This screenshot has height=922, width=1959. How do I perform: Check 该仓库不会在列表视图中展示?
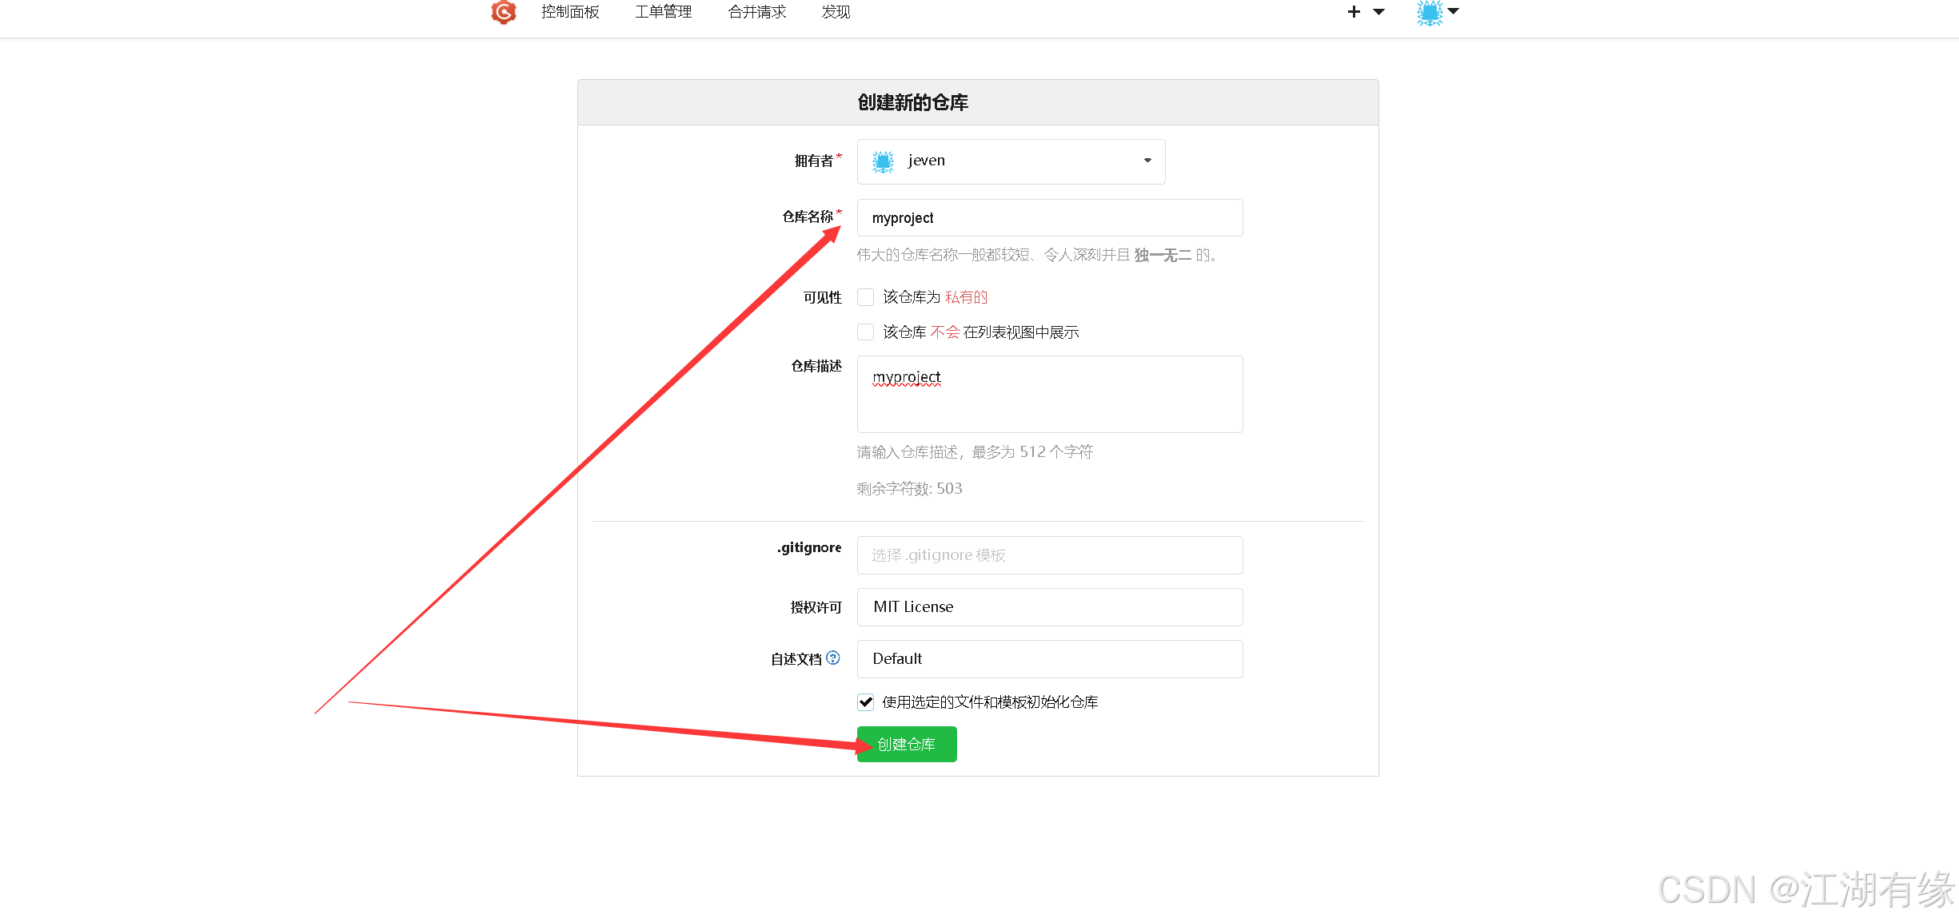point(865,332)
